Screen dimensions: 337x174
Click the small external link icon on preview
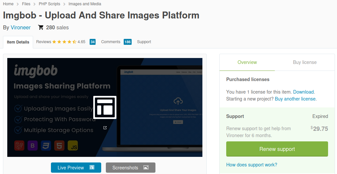pyautogui.click(x=105, y=128)
